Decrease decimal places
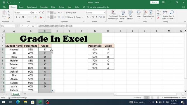Image resolution: width=187 pixels, height=105 pixels. 104,17
